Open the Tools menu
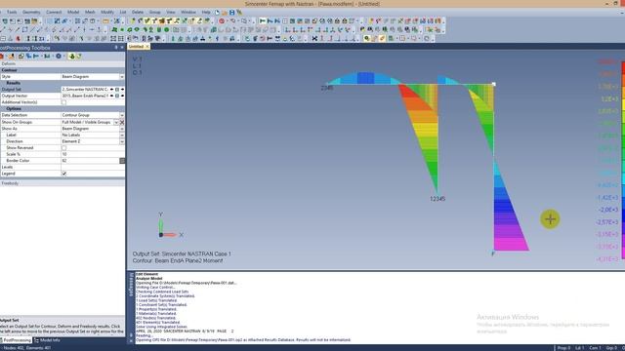Viewport: 625px width, 351px height. [12, 13]
